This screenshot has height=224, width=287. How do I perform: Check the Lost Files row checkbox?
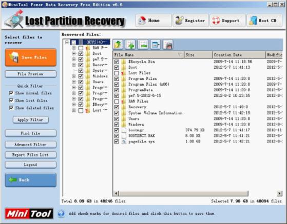117,73
